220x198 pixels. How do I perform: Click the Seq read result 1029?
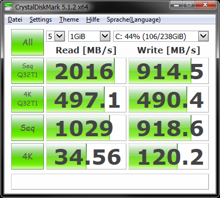(86, 128)
